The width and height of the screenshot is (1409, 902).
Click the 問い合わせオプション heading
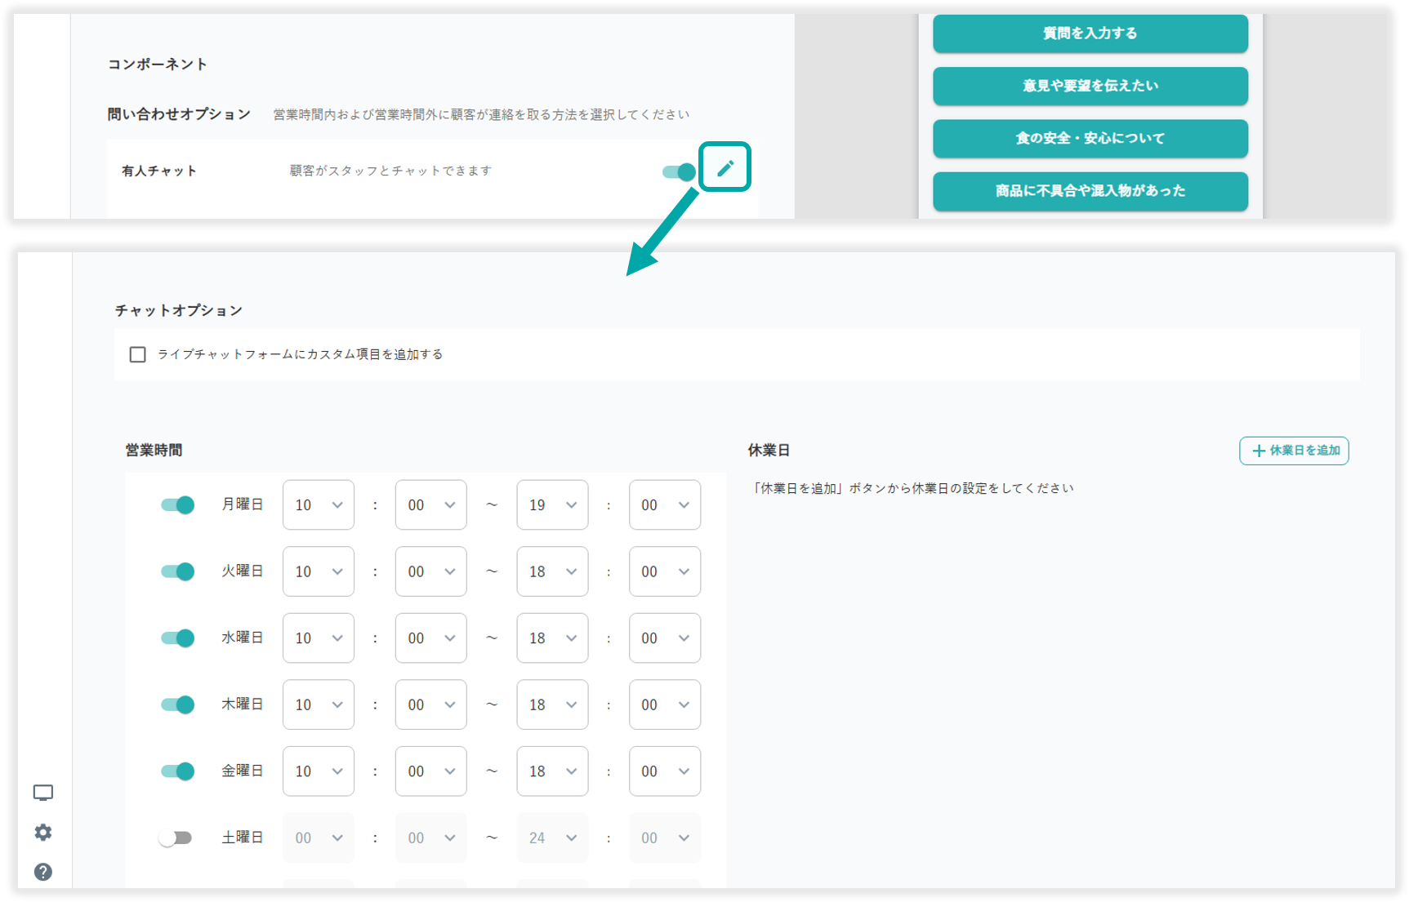179,114
